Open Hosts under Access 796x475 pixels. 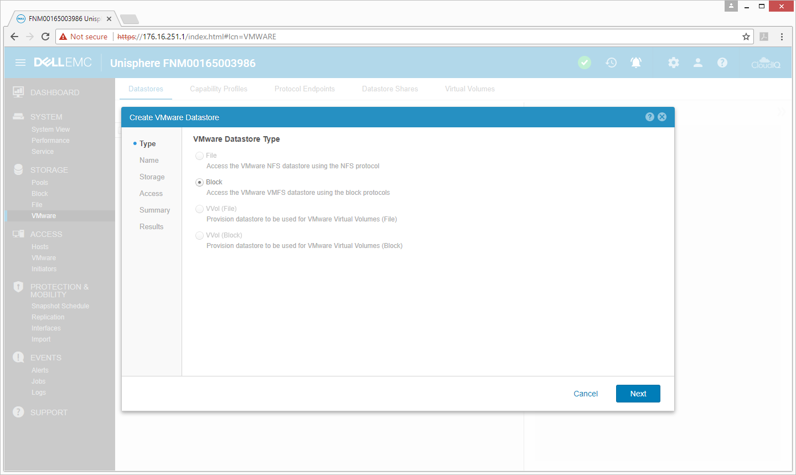(x=40, y=247)
